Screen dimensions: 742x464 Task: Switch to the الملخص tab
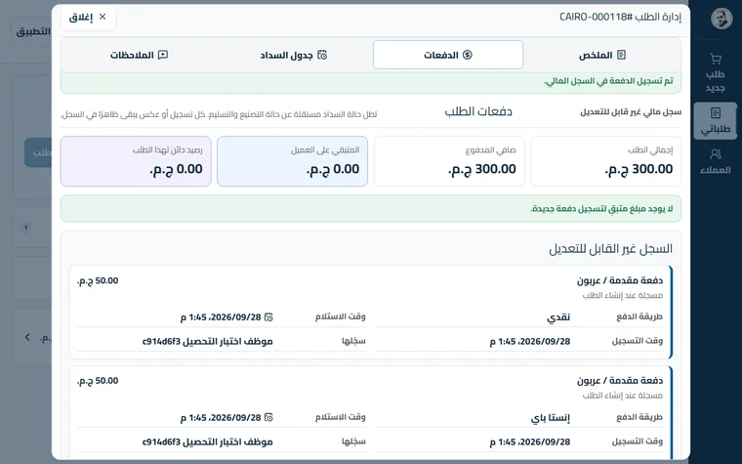[602, 55]
